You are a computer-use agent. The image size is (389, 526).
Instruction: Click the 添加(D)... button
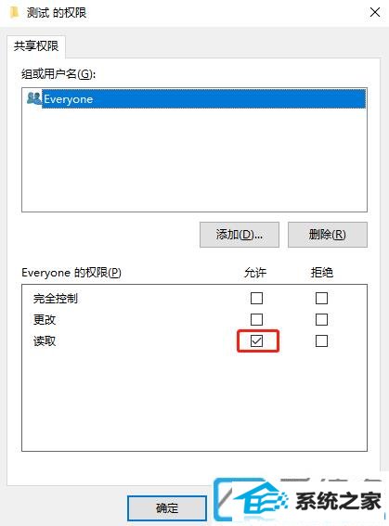(x=240, y=235)
